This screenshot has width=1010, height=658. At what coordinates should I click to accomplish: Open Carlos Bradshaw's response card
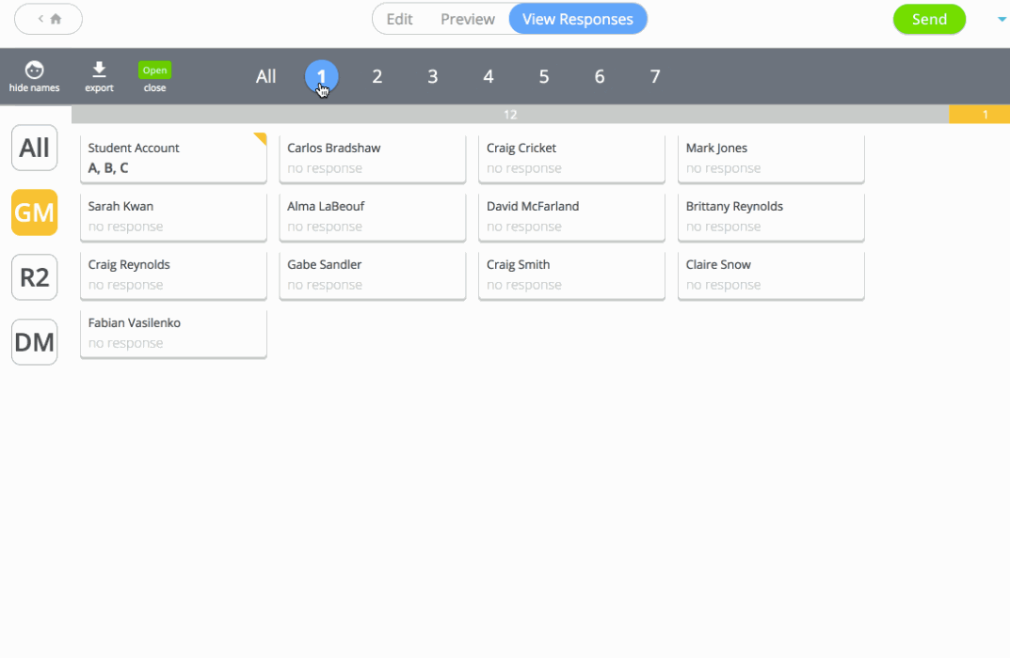(x=373, y=158)
